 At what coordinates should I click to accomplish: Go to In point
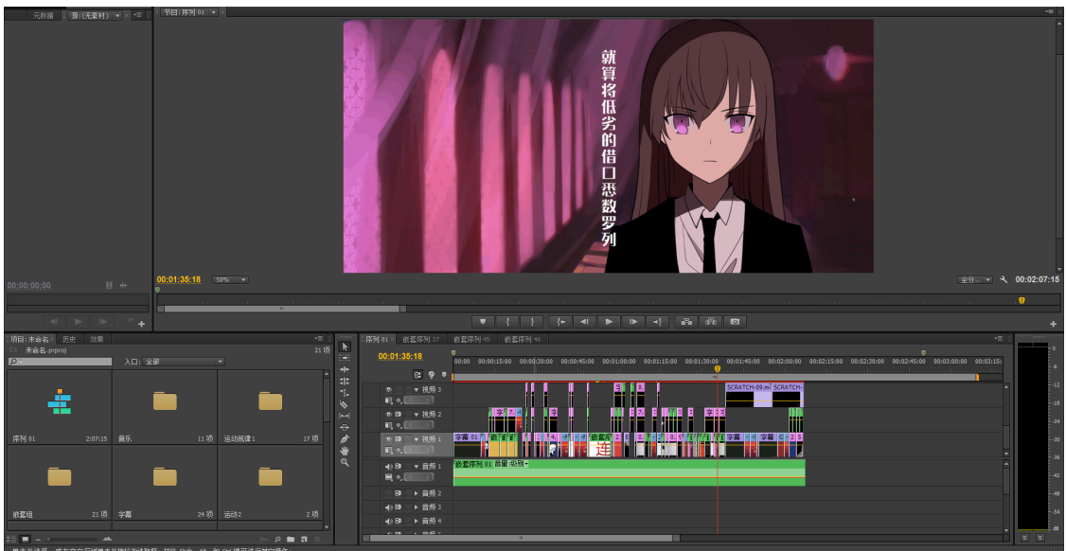(x=560, y=322)
